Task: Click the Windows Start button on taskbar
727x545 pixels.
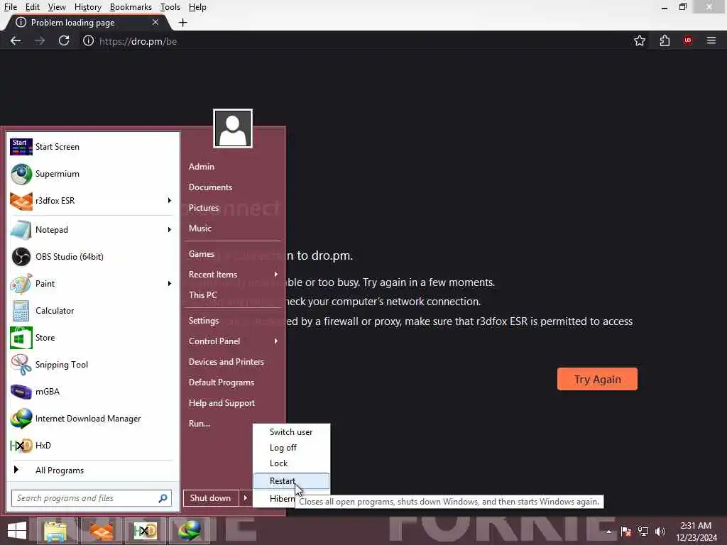Action: point(17,531)
